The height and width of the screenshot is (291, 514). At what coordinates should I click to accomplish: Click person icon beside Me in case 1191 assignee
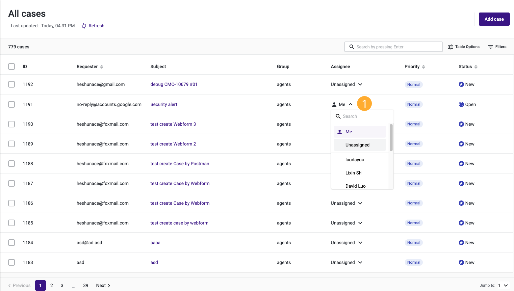pos(334,104)
